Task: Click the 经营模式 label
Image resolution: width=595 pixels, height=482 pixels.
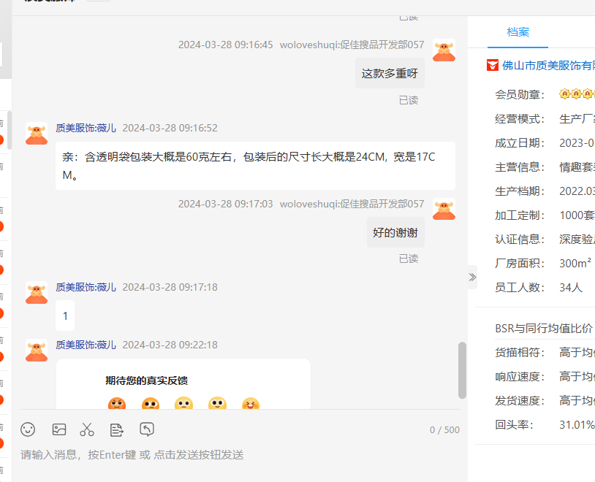Action: tap(520, 119)
